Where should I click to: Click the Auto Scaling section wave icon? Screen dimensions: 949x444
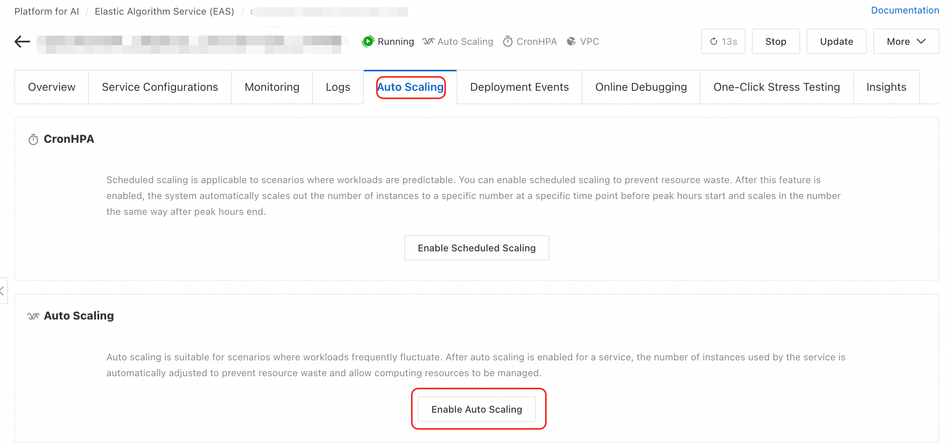[33, 316]
